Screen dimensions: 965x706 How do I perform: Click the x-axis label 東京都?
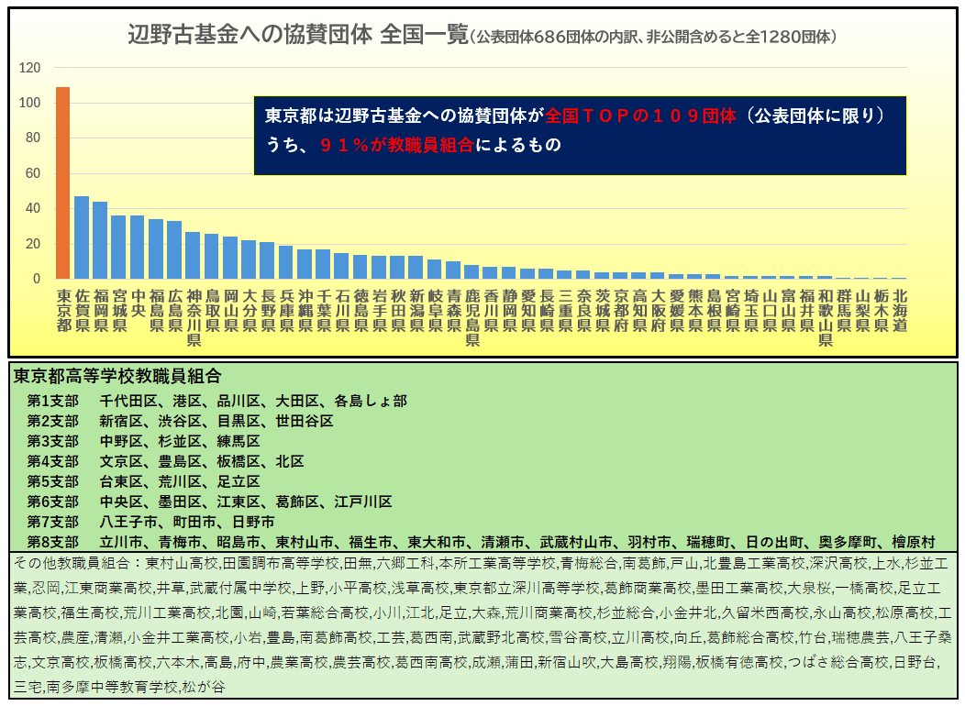tap(63, 311)
